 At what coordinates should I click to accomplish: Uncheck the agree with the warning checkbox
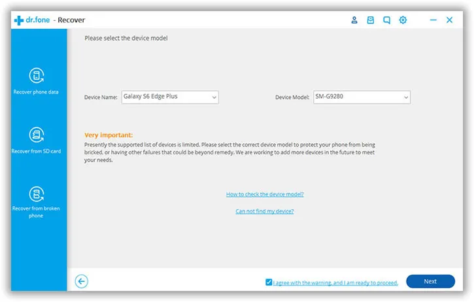pyautogui.click(x=269, y=282)
